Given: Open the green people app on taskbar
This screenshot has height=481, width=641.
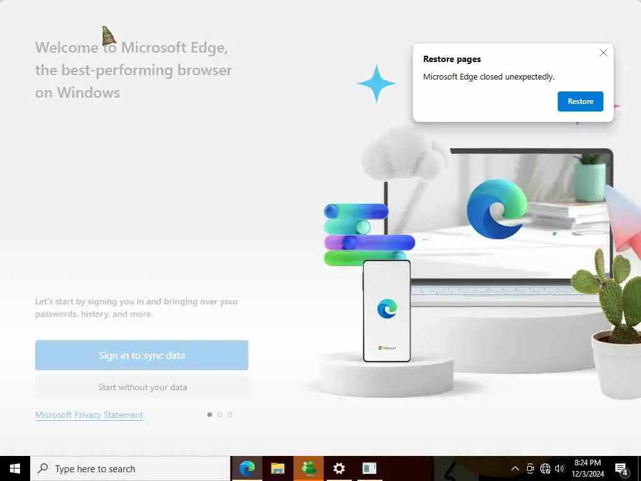Looking at the screenshot, I should coord(308,468).
